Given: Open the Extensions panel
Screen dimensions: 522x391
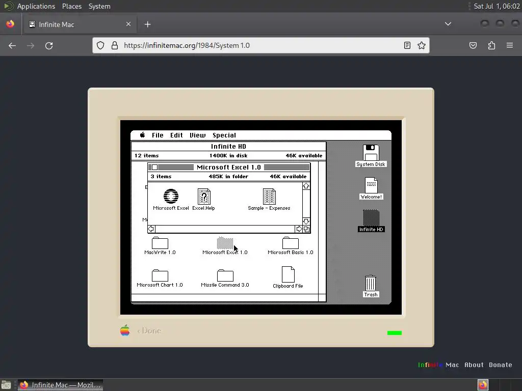Looking at the screenshot, I should (x=491, y=45).
